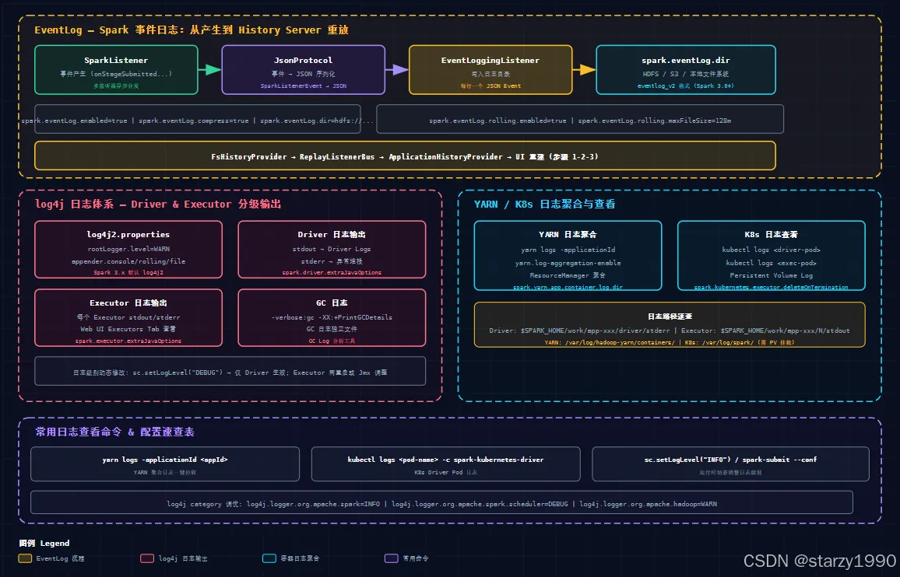Click the spark.eventLog.rolling.enabled=true config line

click(580, 121)
